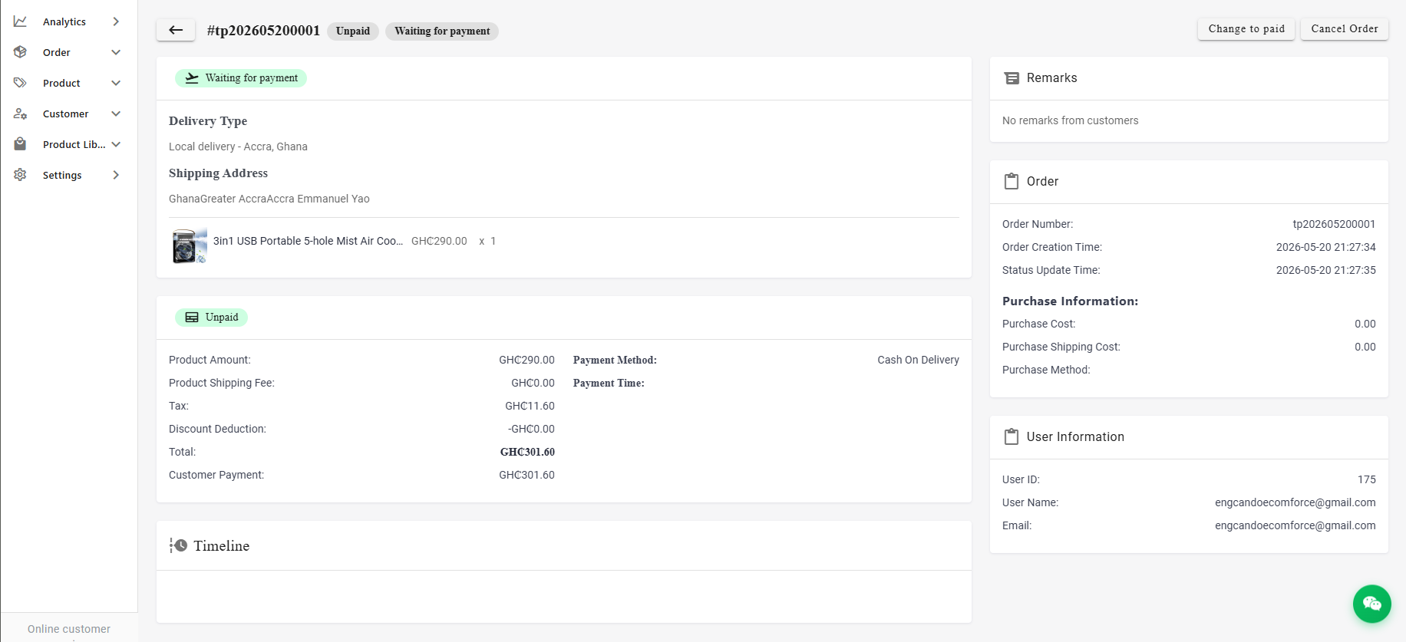This screenshot has height=642, width=1406.
Task: Expand the Customer menu chevron
Action: [116, 114]
